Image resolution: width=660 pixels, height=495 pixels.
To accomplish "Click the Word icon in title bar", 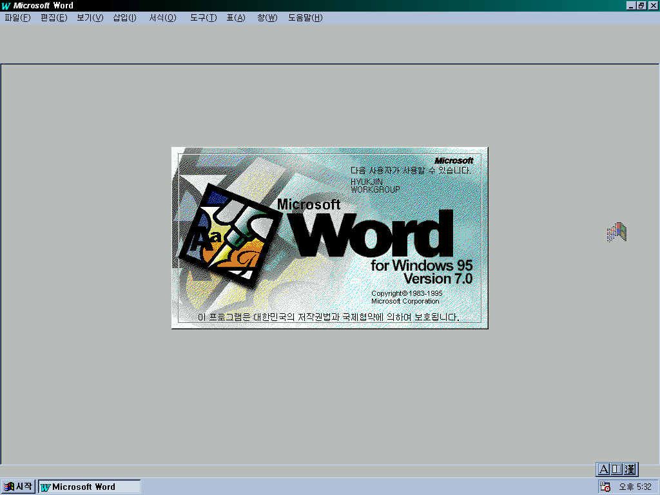I will click(x=6, y=6).
